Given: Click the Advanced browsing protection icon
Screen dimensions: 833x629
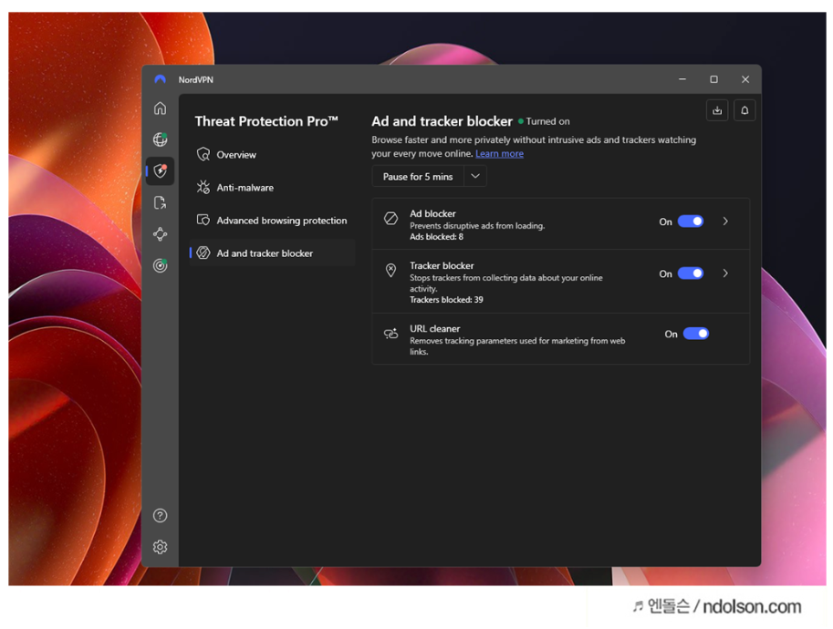Looking at the screenshot, I should [x=203, y=220].
